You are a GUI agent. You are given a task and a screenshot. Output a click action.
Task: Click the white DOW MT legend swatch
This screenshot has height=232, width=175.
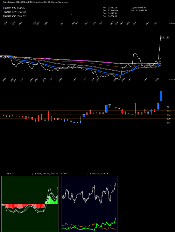tap(3, 12)
